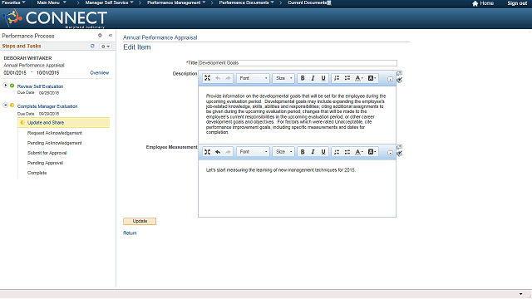
Task: Select the Complete task
Action: coord(37,173)
